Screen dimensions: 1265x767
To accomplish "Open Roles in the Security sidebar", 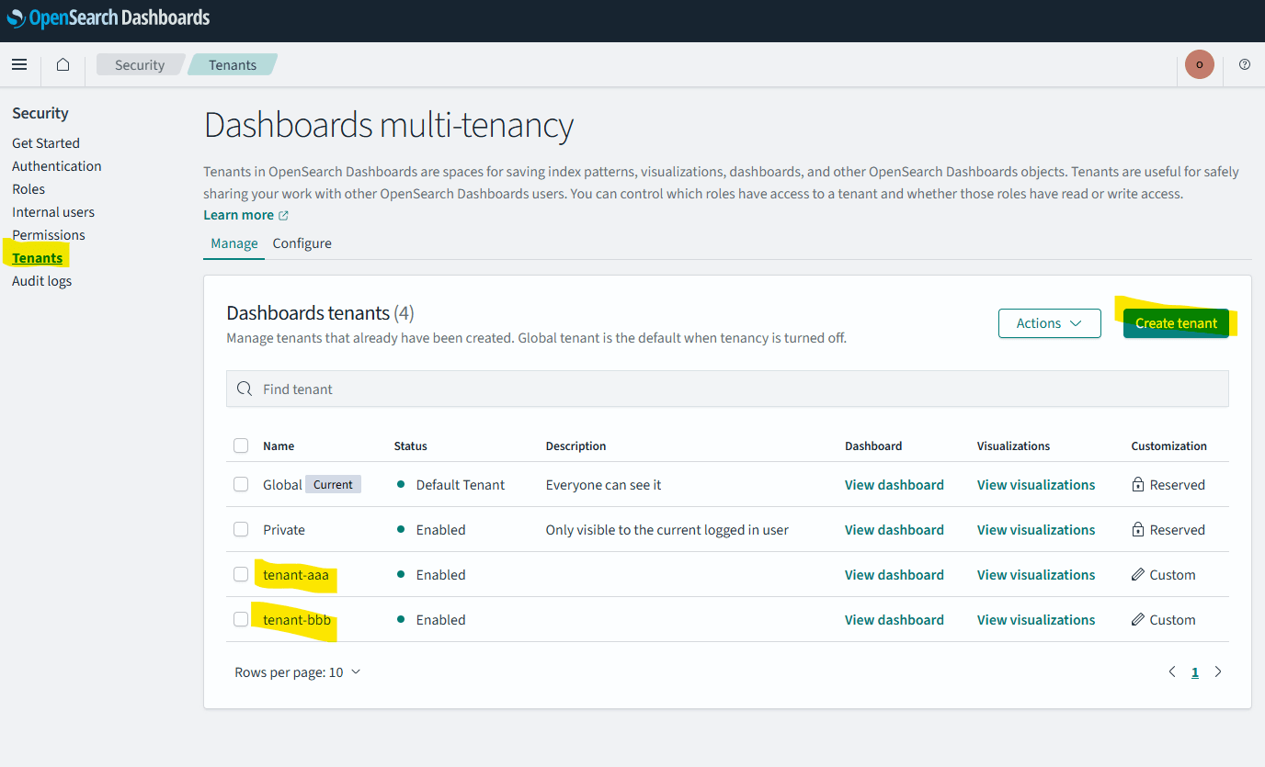I will tap(28, 189).
